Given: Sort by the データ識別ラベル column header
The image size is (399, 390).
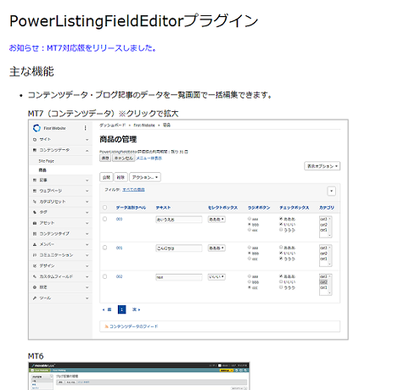Looking at the screenshot, I should pos(131,208).
